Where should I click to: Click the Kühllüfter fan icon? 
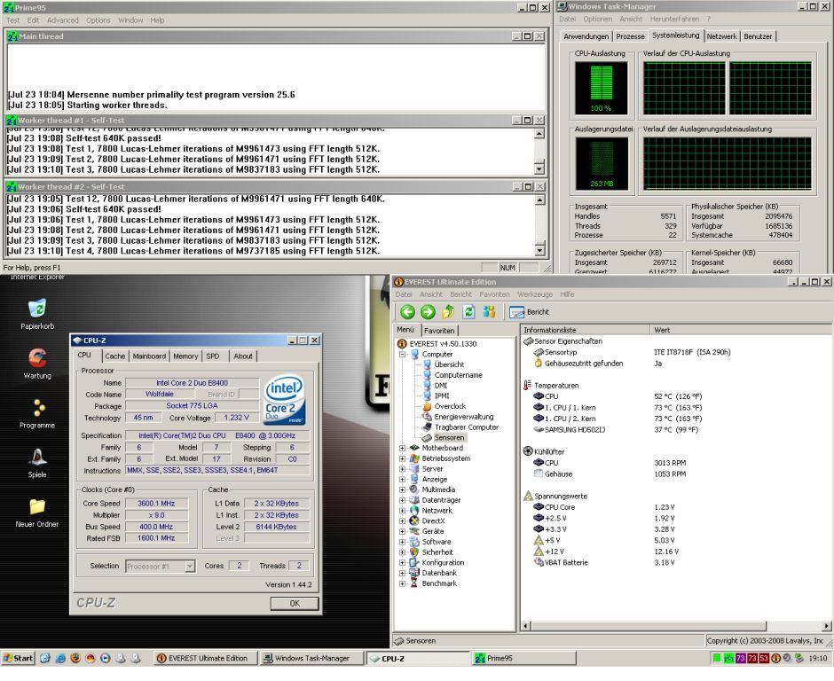[x=528, y=451]
